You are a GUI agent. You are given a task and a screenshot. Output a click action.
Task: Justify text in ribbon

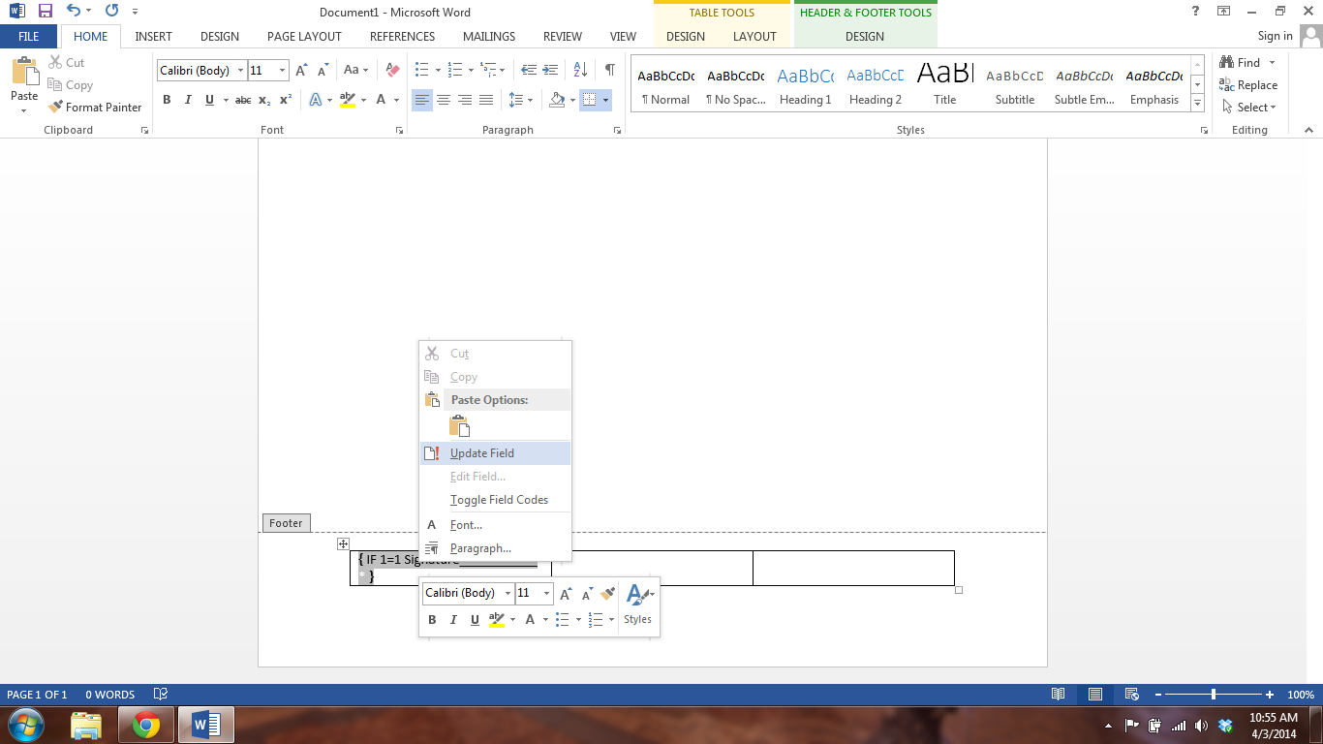click(486, 100)
